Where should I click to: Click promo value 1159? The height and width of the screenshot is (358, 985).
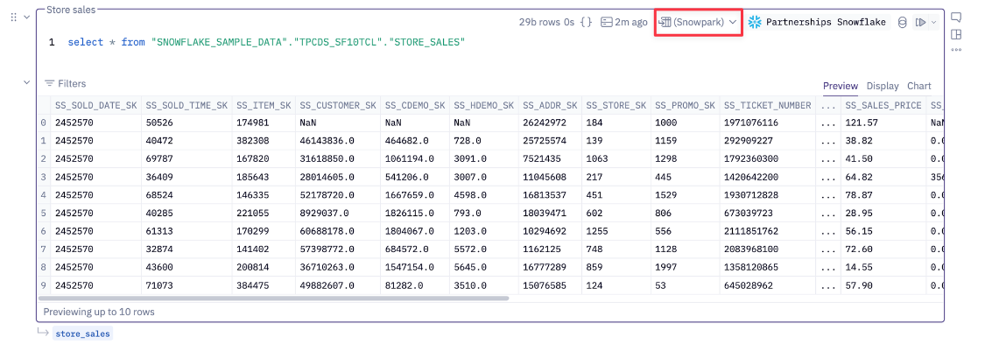(x=665, y=141)
